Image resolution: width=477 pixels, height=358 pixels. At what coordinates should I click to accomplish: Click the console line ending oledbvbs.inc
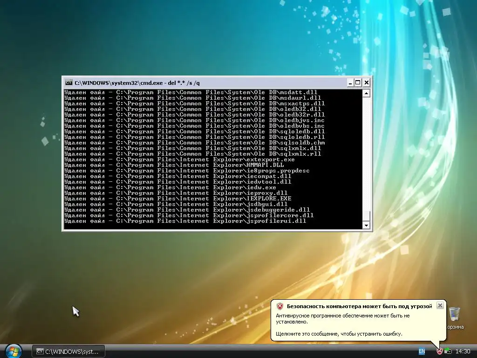[x=194, y=126]
